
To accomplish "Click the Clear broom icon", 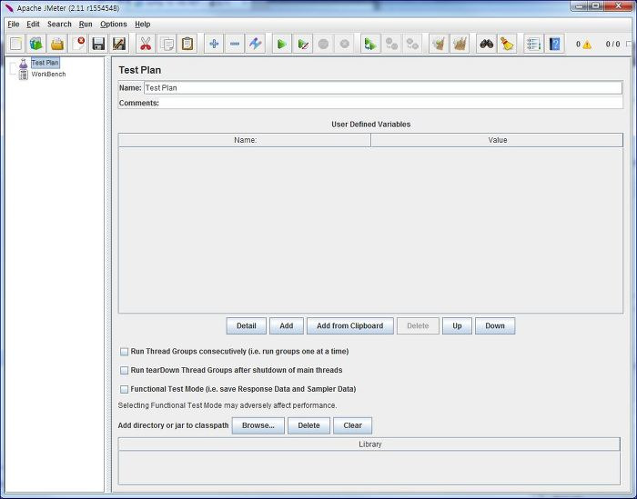I will (439, 44).
